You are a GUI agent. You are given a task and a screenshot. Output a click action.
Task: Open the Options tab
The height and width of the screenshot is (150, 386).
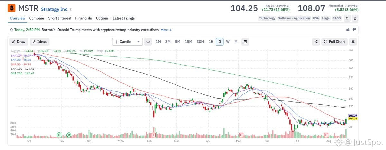point(102,18)
